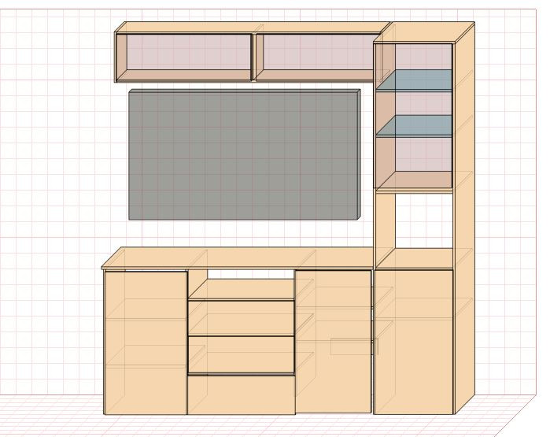Screen dimensions: 550x437
Task: Select the far-left lower cabinet door
Action: click(x=146, y=343)
